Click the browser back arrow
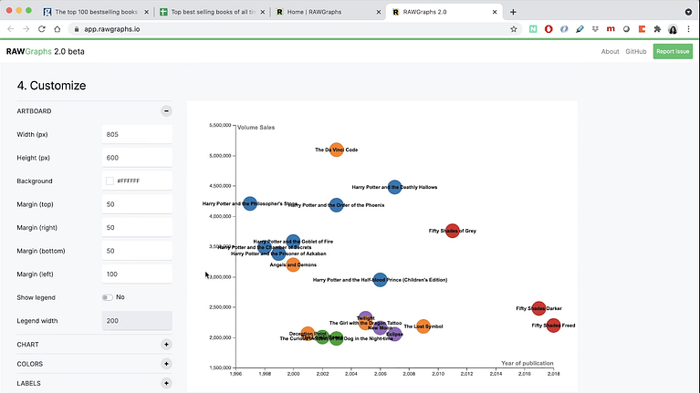The image size is (700, 393). 10,29
